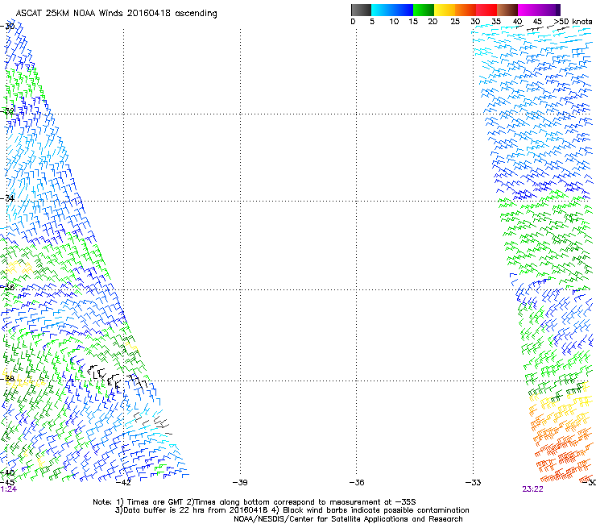Viewport: 596px width, 524px height.
Task: Click the red 30-35 knots legend segment
Action: click(x=486, y=10)
